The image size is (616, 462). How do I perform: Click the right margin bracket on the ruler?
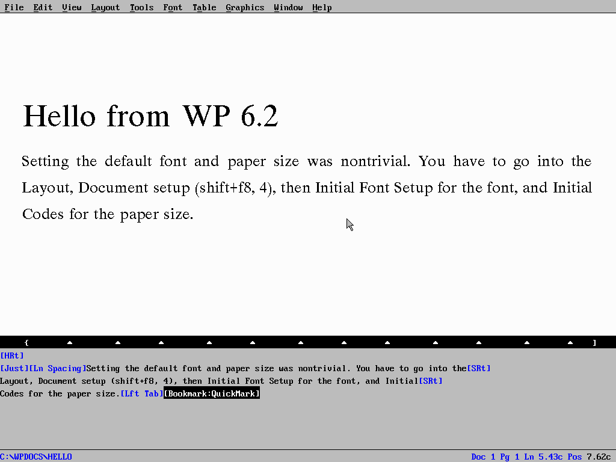click(x=594, y=342)
